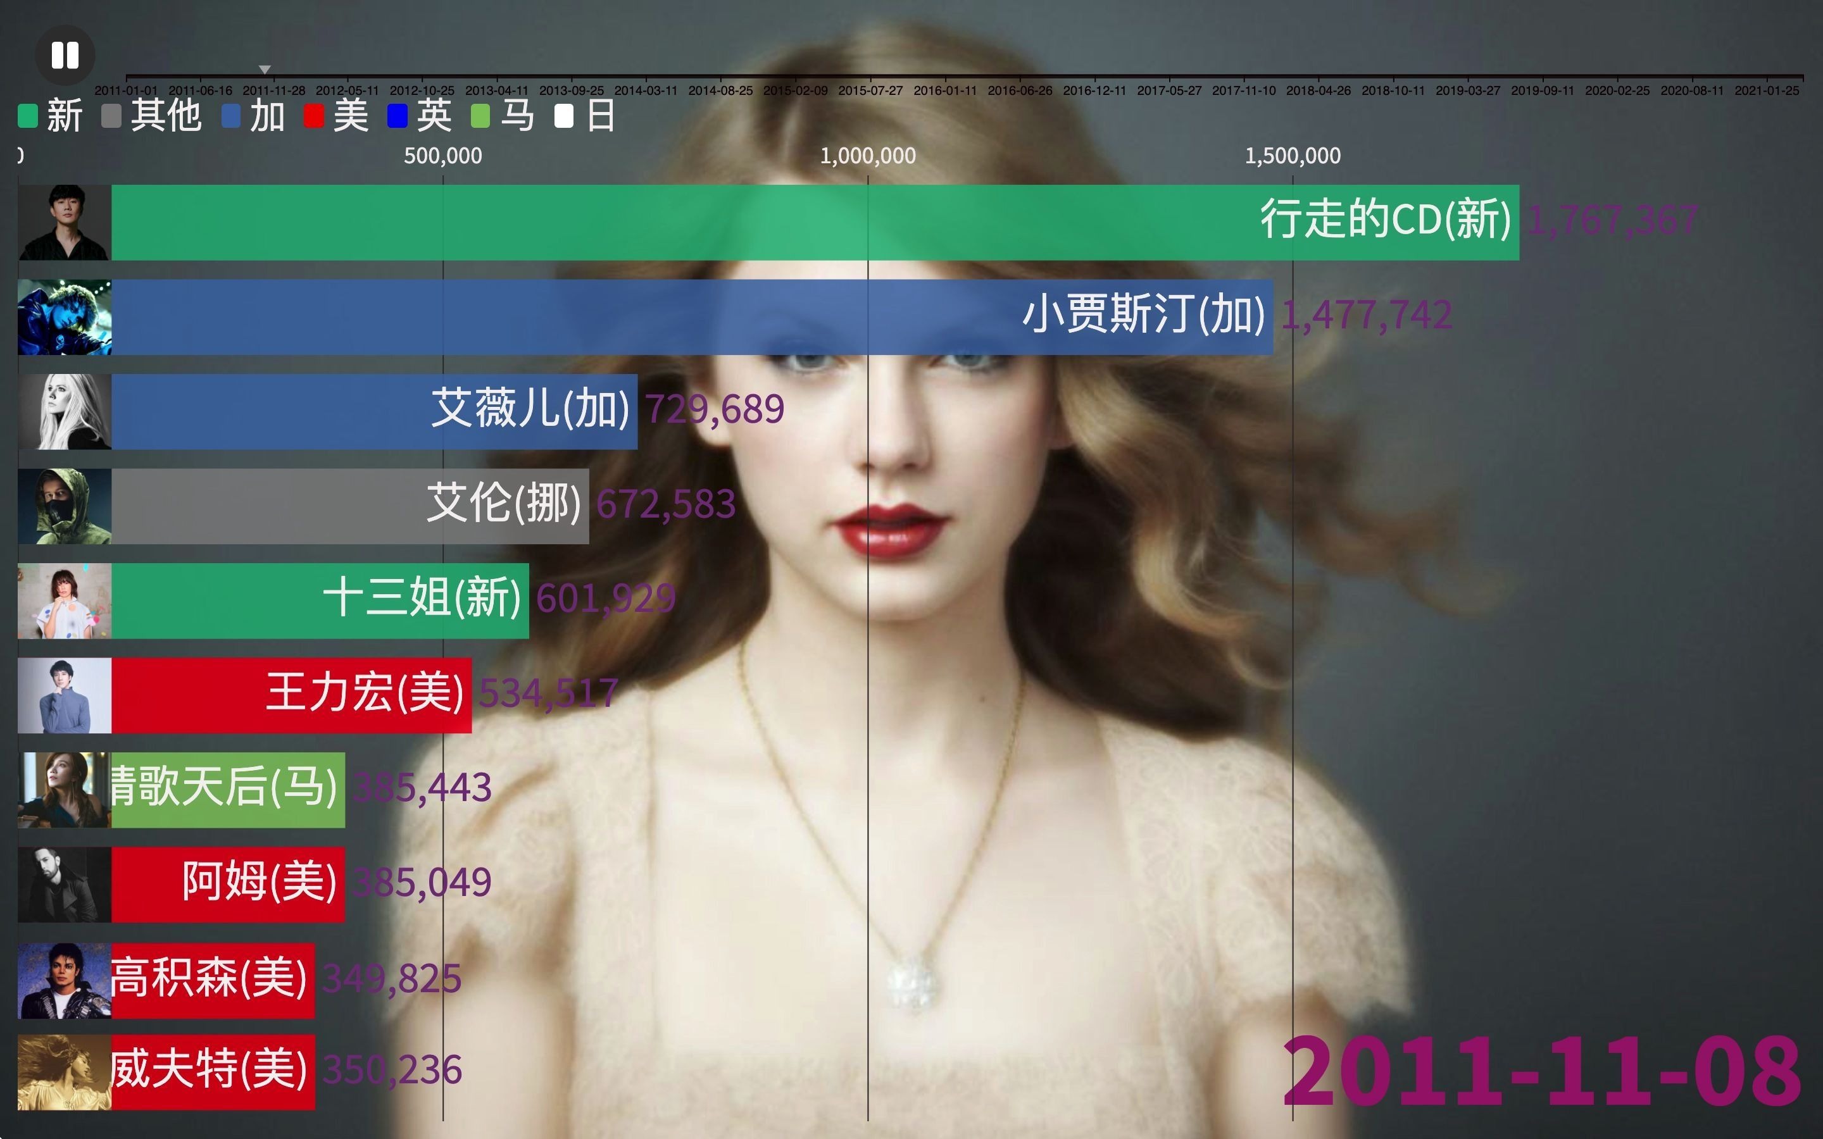Open the 阿姆 artist thumbnail
1823x1139 pixels.
pyautogui.click(x=65, y=885)
